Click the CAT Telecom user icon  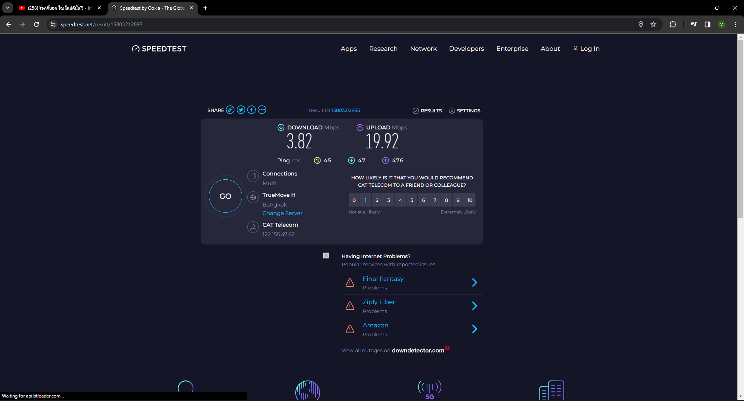pyautogui.click(x=253, y=227)
